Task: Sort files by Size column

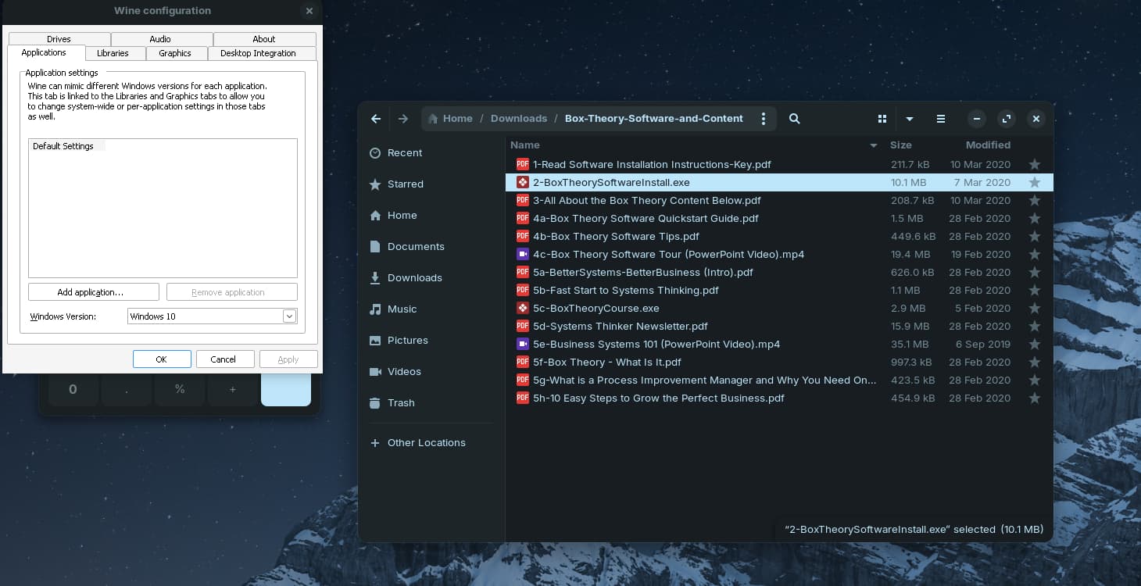Action: tap(901, 145)
